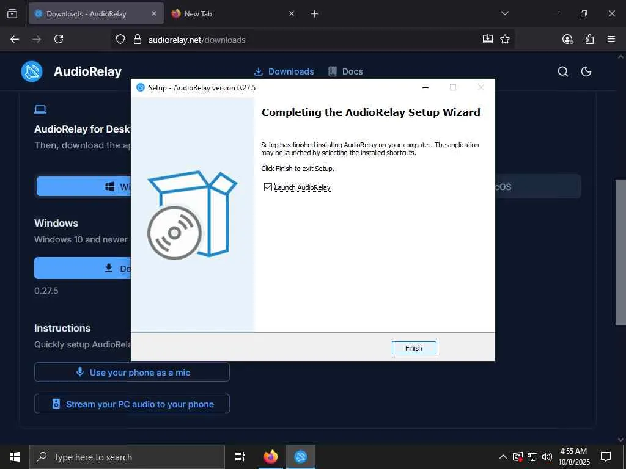Uncheck the Launch AudioRelay checkbox

[268, 187]
